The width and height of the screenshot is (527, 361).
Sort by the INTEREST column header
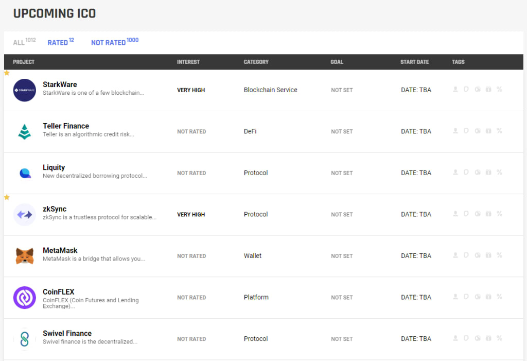pyautogui.click(x=188, y=62)
